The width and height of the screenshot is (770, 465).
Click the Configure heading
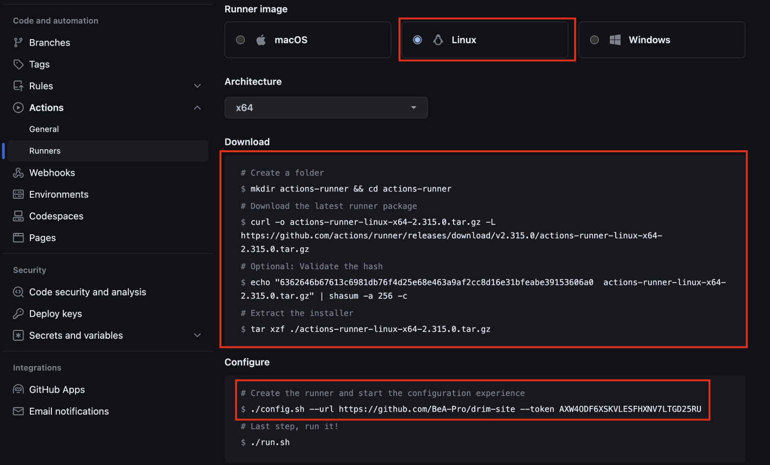(247, 362)
